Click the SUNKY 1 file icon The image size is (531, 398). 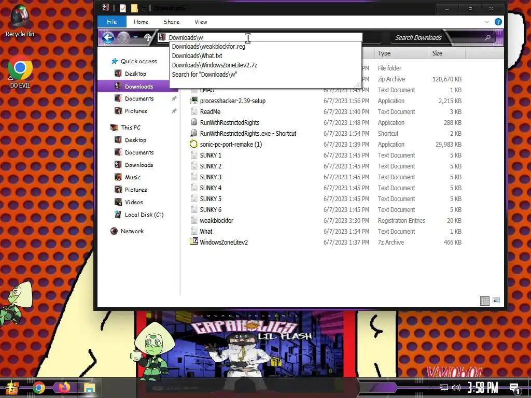tap(194, 155)
